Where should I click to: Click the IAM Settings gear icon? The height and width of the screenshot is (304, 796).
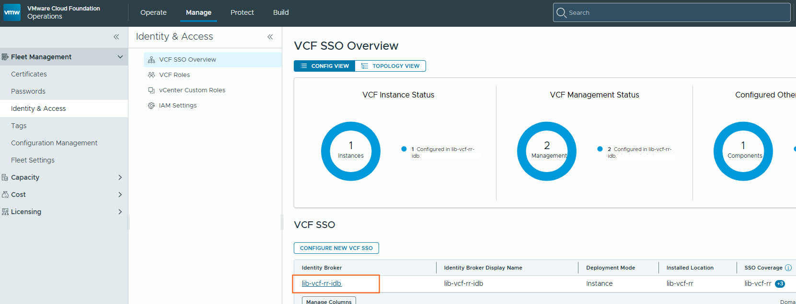point(151,106)
